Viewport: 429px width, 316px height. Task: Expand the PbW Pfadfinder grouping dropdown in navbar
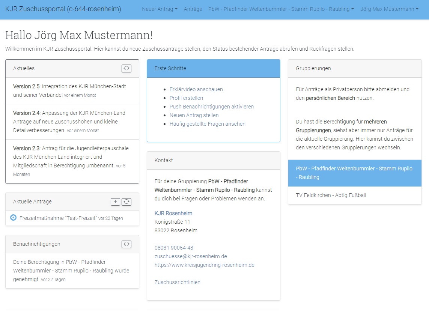pyautogui.click(x=281, y=9)
